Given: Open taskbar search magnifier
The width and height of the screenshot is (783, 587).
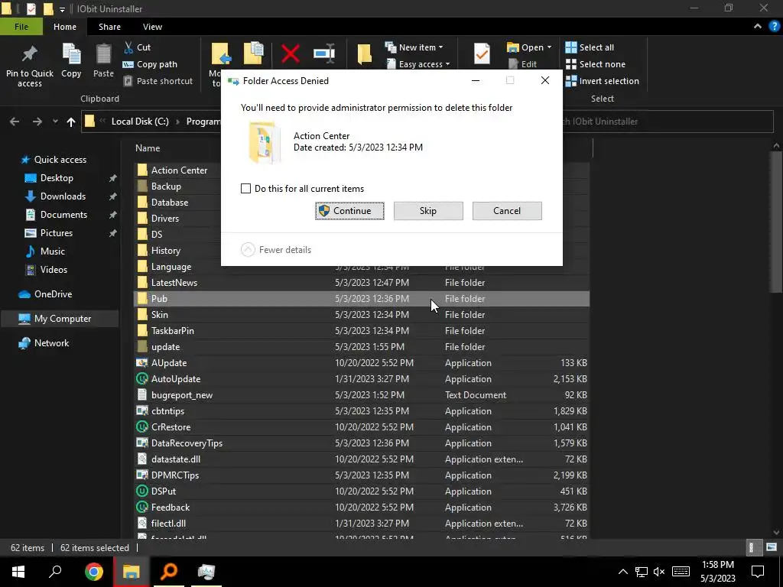Looking at the screenshot, I should (x=55, y=572).
